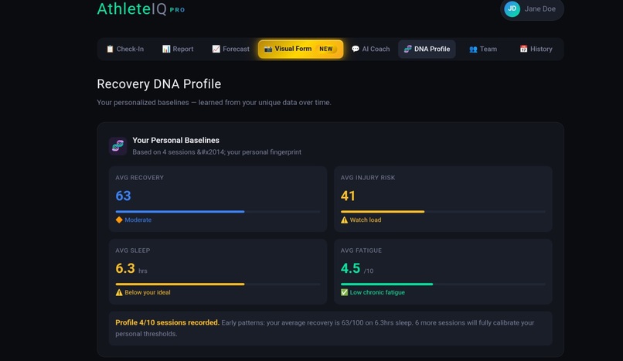Click the green check Low chronic fatigue icon

pyautogui.click(x=344, y=292)
